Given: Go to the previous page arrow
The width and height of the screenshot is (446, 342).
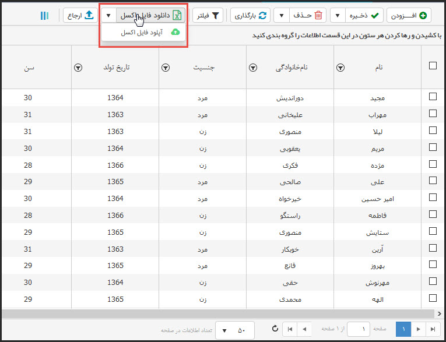Looking at the screenshot, I should [x=304, y=329].
